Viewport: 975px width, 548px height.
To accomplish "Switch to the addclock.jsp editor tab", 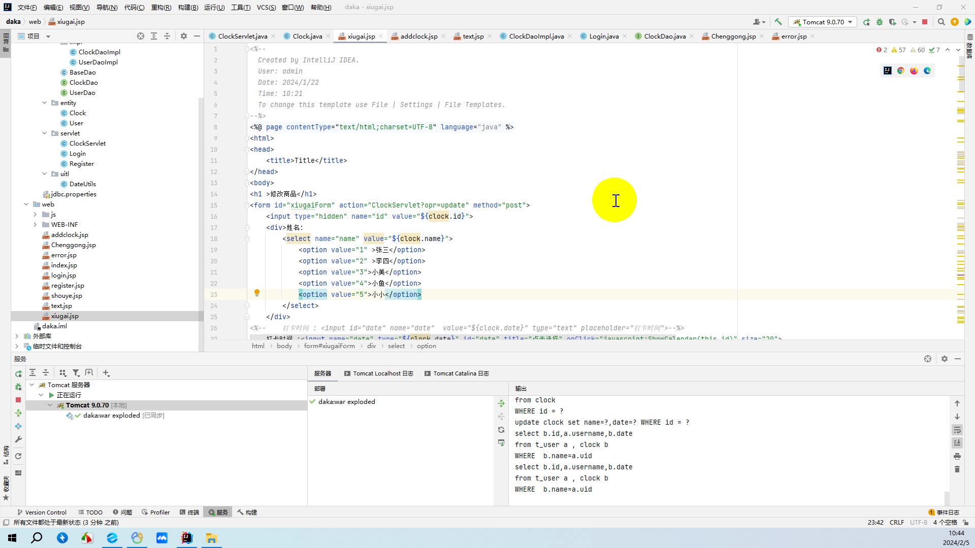I will pyautogui.click(x=418, y=36).
